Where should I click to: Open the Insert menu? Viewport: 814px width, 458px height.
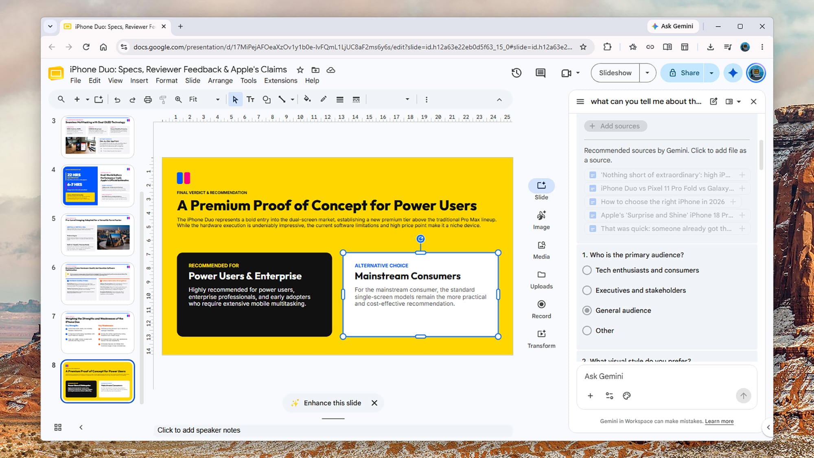pyautogui.click(x=139, y=81)
